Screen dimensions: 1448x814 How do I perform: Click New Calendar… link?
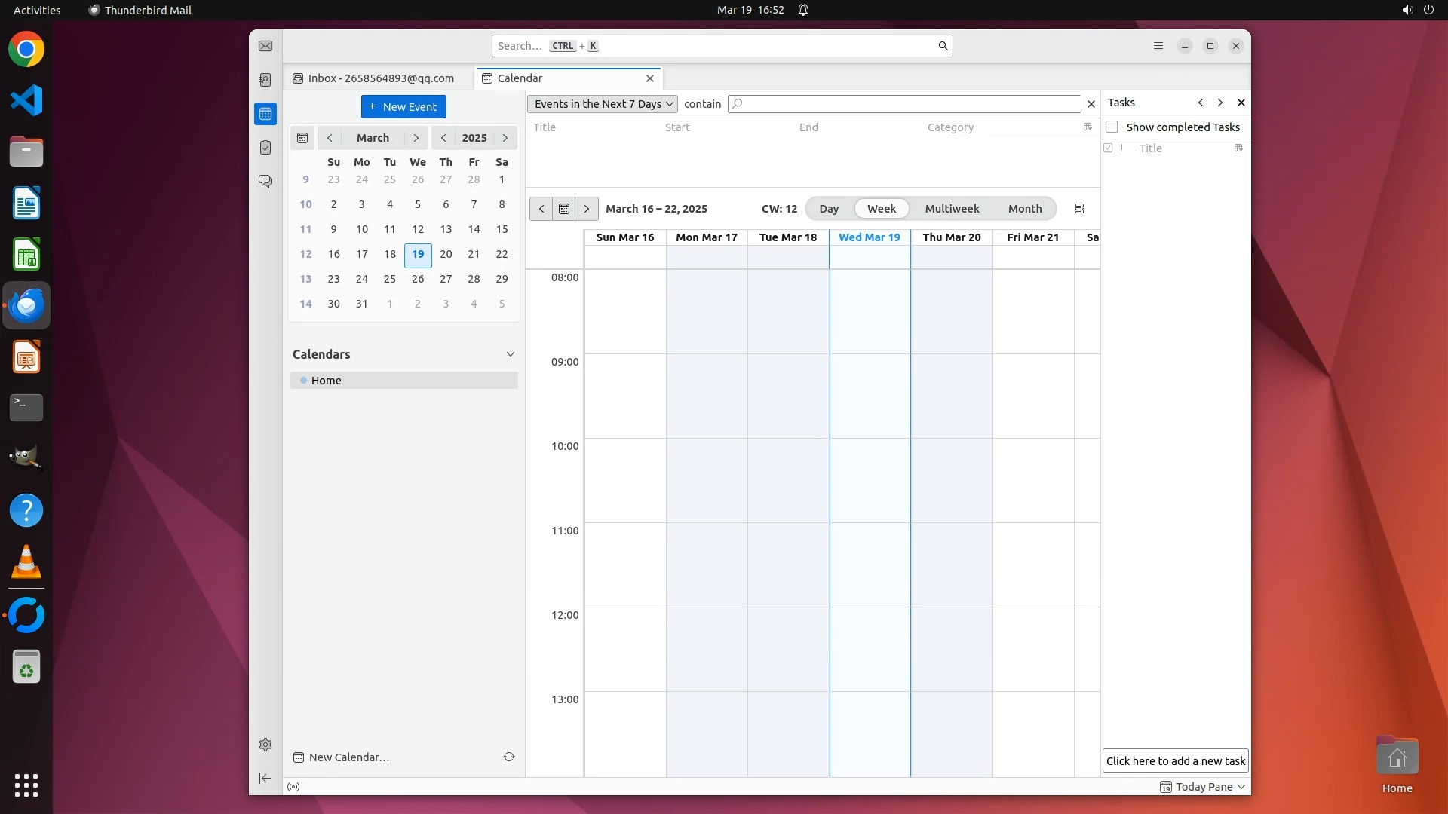pyautogui.click(x=348, y=757)
